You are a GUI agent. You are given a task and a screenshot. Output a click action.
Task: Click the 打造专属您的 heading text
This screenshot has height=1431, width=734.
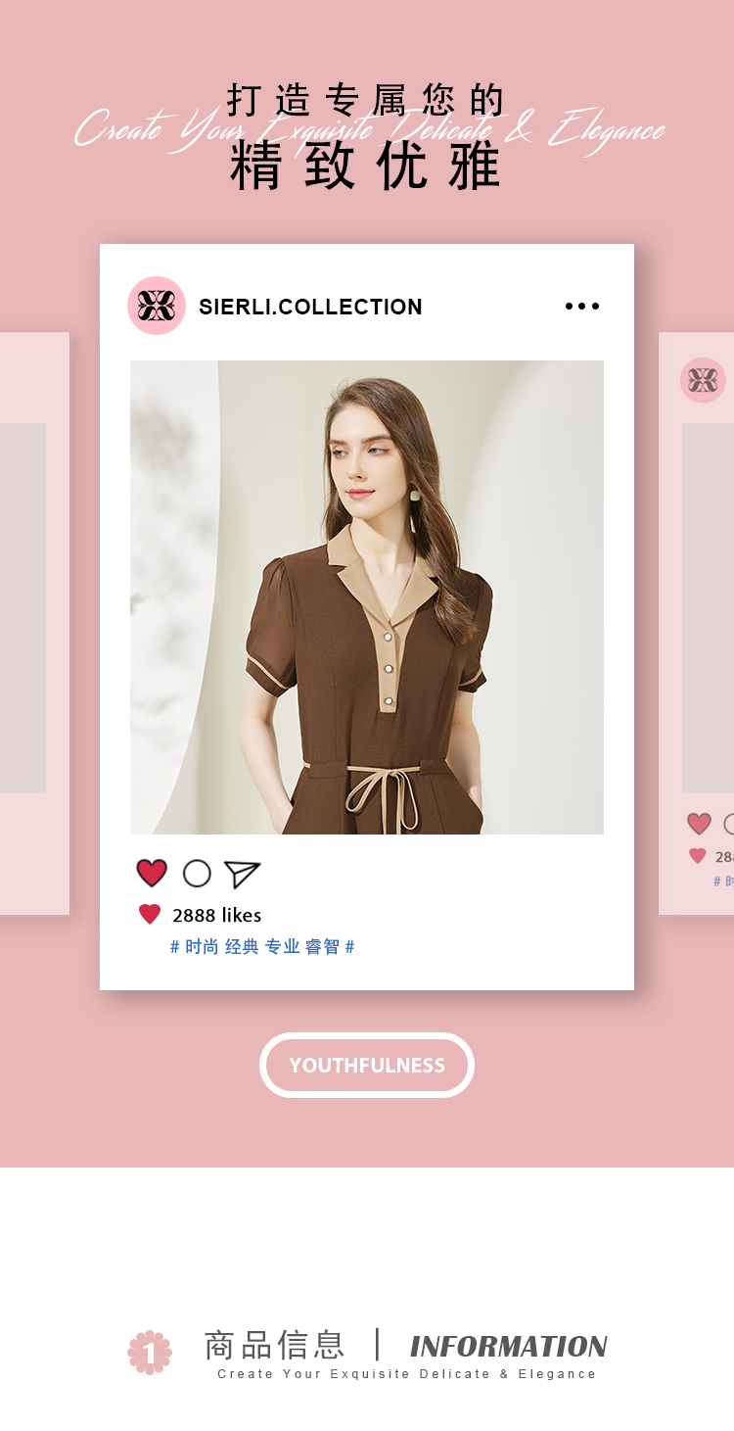(x=366, y=100)
